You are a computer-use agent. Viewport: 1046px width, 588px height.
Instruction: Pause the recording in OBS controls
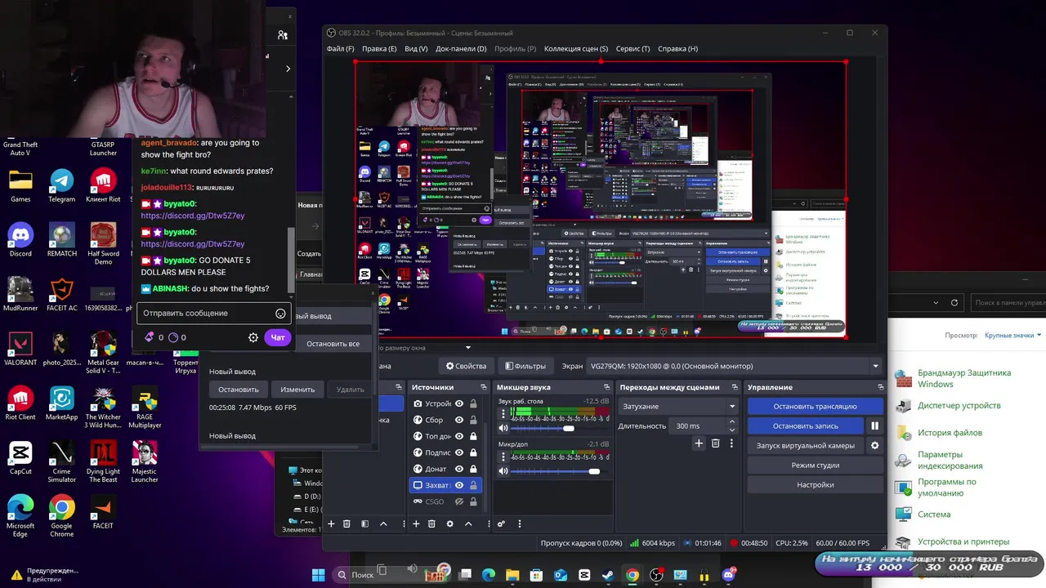click(x=874, y=425)
